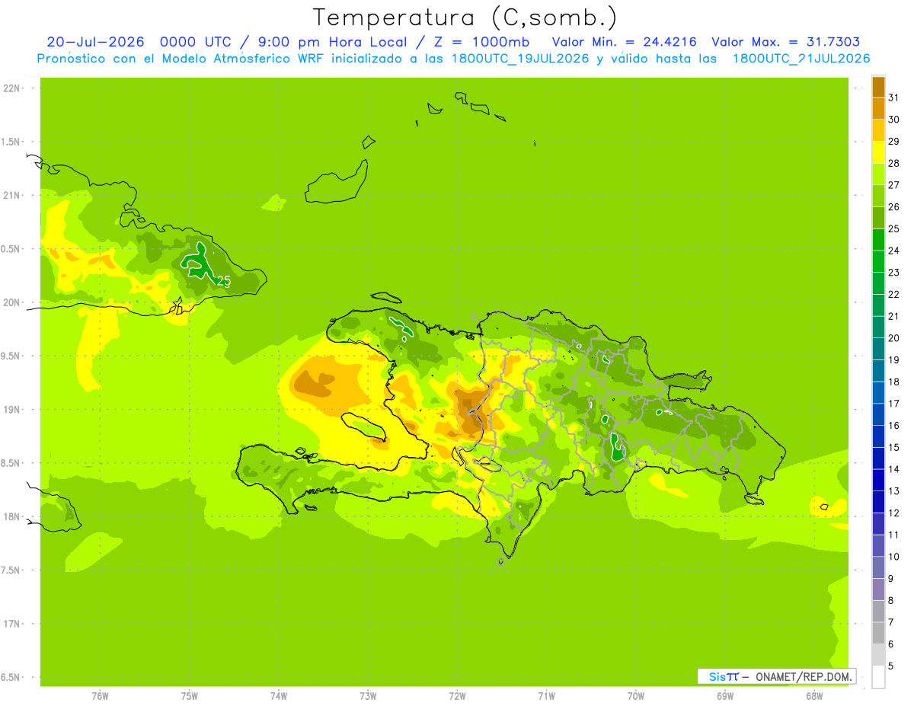Click the "70W" longitude axis label
This screenshot has width=914, height=706.
click(636, 696)
